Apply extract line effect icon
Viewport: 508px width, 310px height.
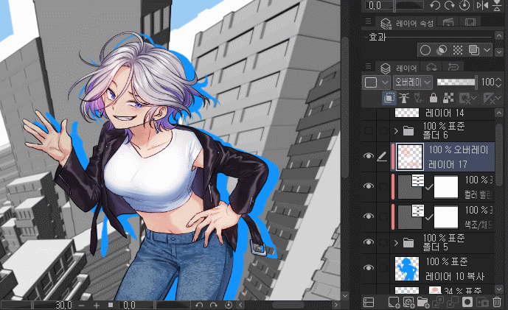(x=442, y=50)
